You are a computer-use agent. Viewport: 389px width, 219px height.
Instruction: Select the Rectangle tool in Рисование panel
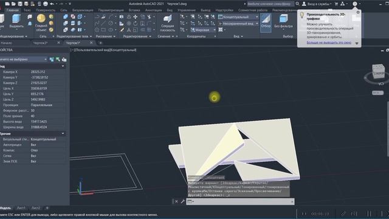(x=103, y=30)
